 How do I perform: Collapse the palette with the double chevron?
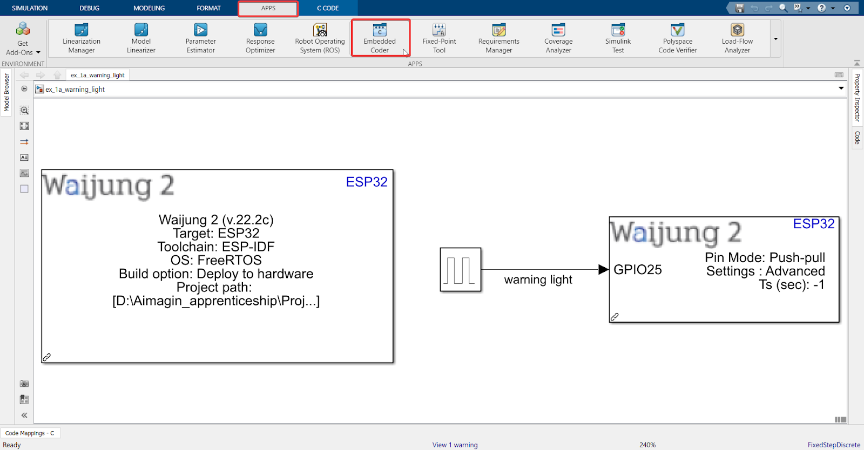24,415
